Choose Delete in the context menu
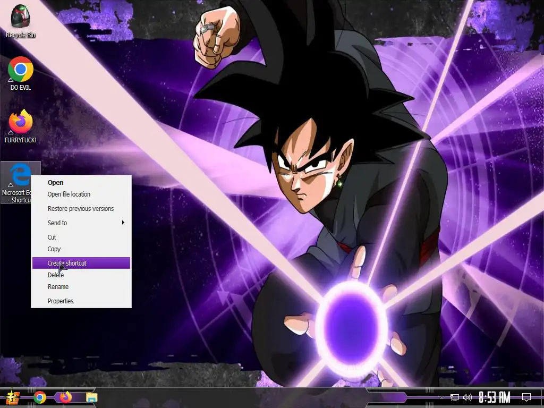Screen dimensions: 544x408 81,275
